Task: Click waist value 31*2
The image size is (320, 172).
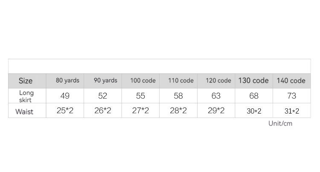Action: [x=292, y=111]
